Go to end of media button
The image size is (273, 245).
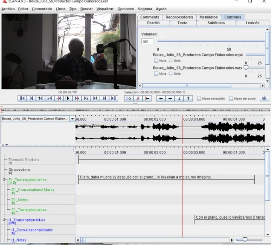tap(113, 98)
